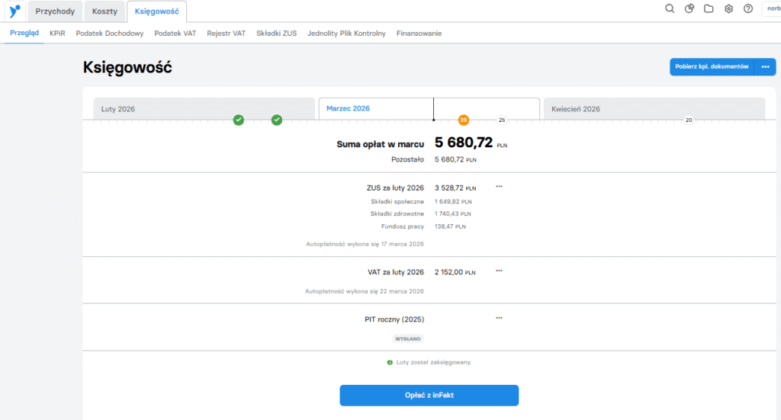The image size is (781, 420).
Task: Click the Pozostało 5 680,72 PLN value
Action: coord(456,159)
